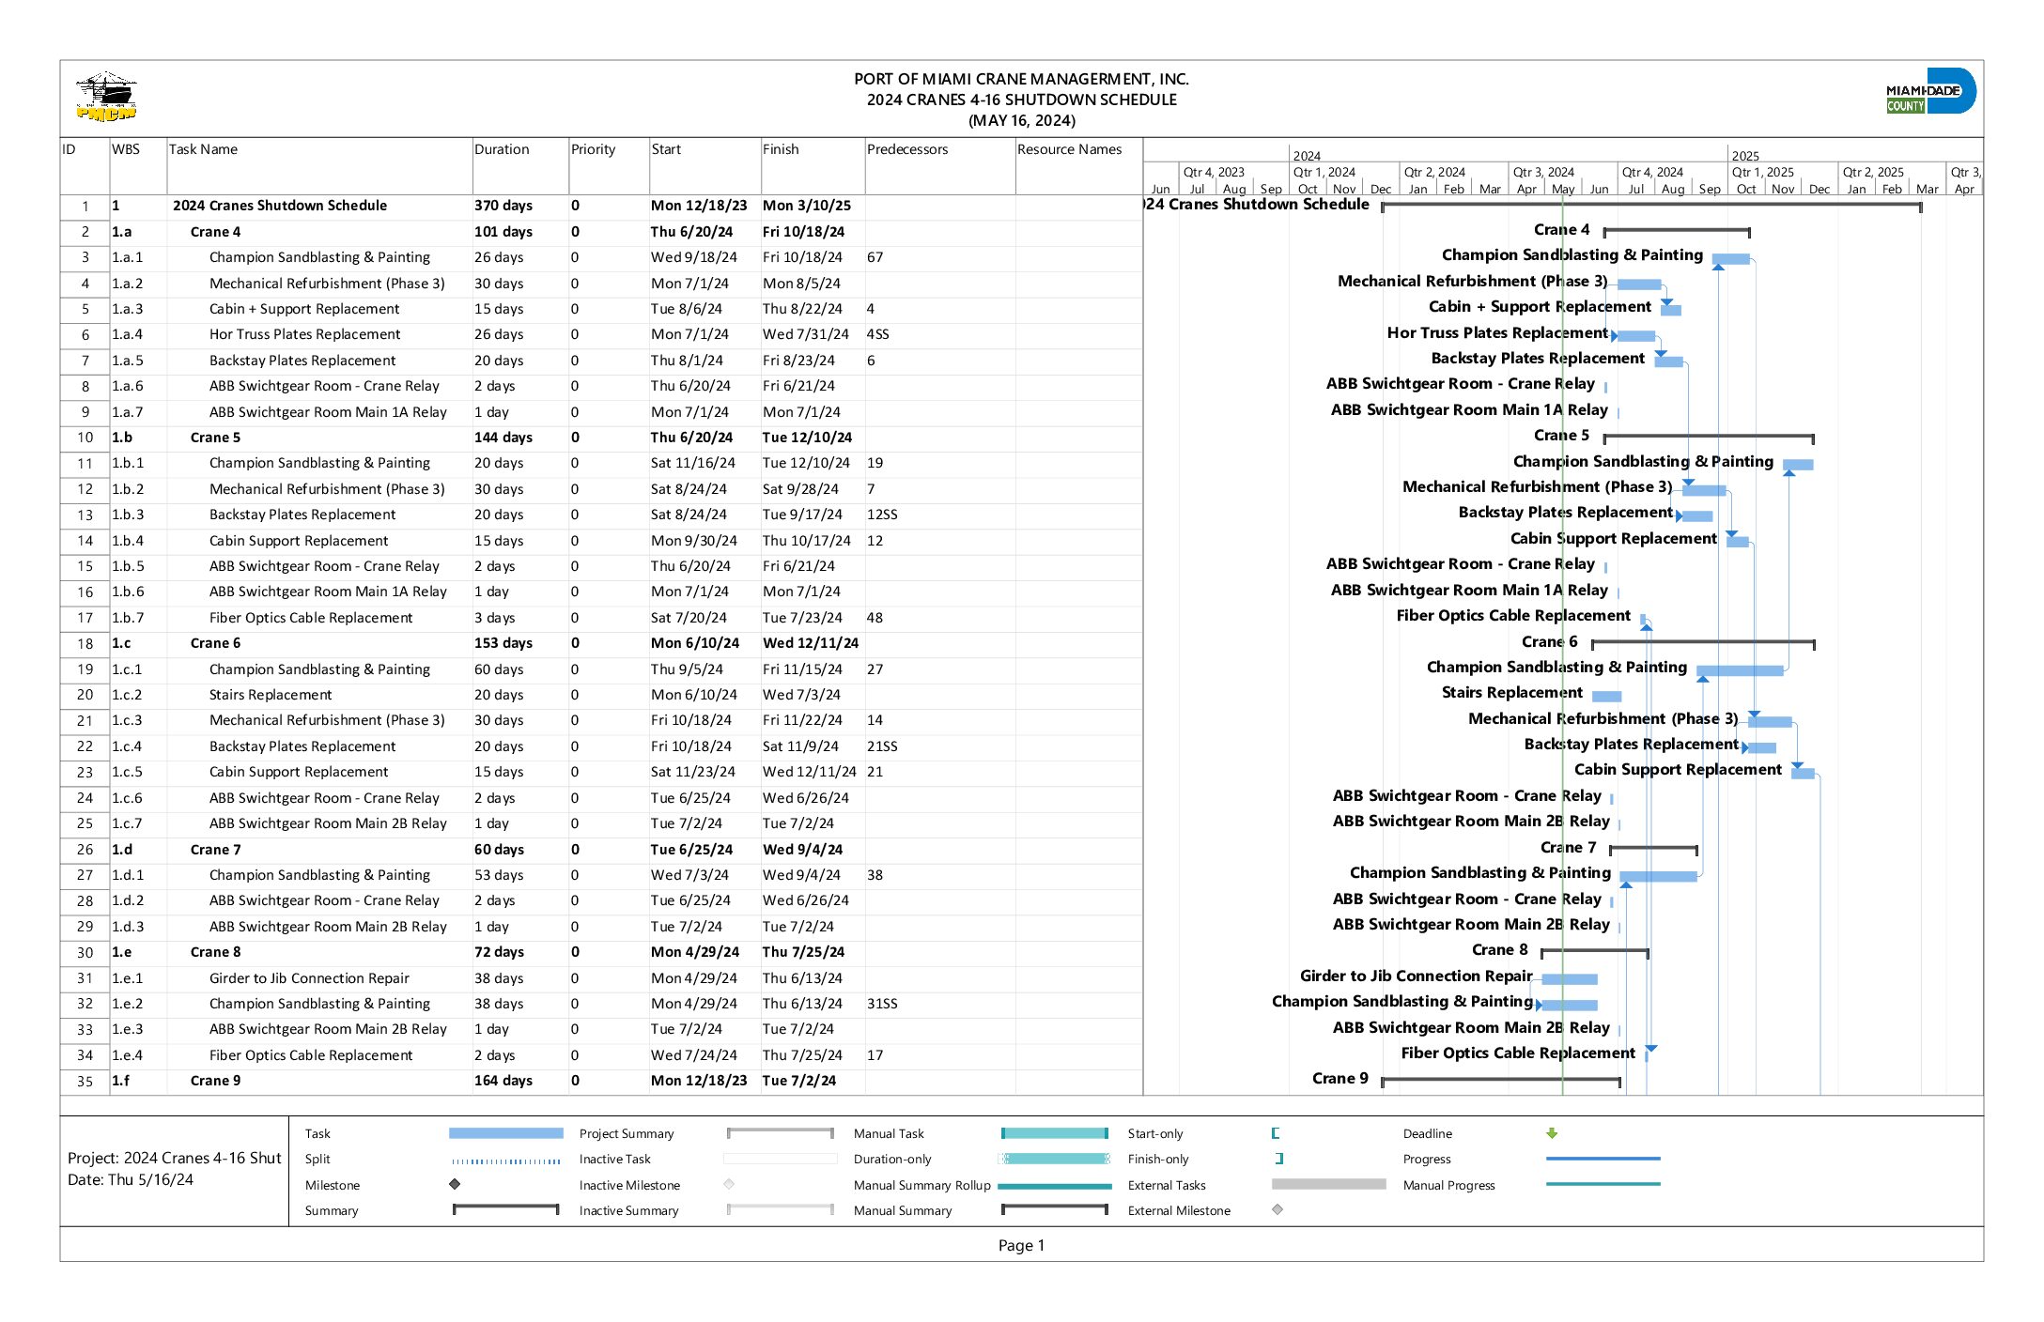Click the Crane 4 summary task name cell
2044x1322 pixels.
(x=215, y=232)
